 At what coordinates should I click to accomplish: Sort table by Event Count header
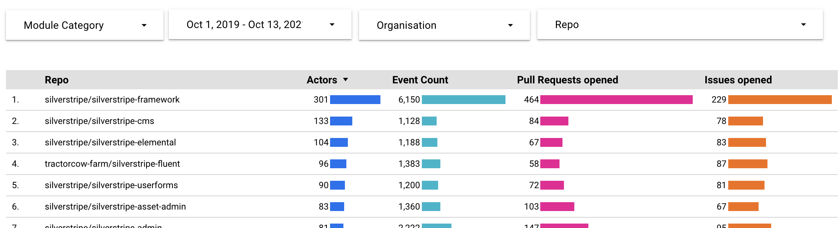pyautogui.click(x=420, y=80)
